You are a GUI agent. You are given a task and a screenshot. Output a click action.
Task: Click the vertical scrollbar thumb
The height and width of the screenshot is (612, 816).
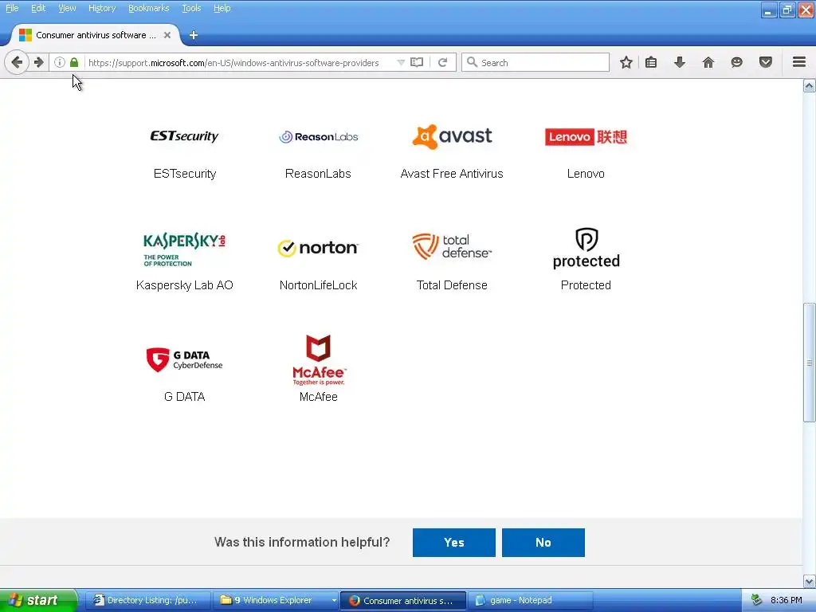(810, 363)
